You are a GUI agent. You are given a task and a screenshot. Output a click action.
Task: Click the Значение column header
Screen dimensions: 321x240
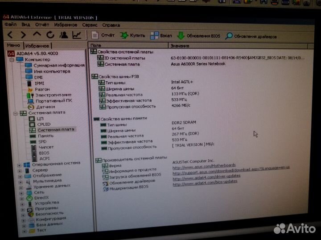click(x=238, y=46)
